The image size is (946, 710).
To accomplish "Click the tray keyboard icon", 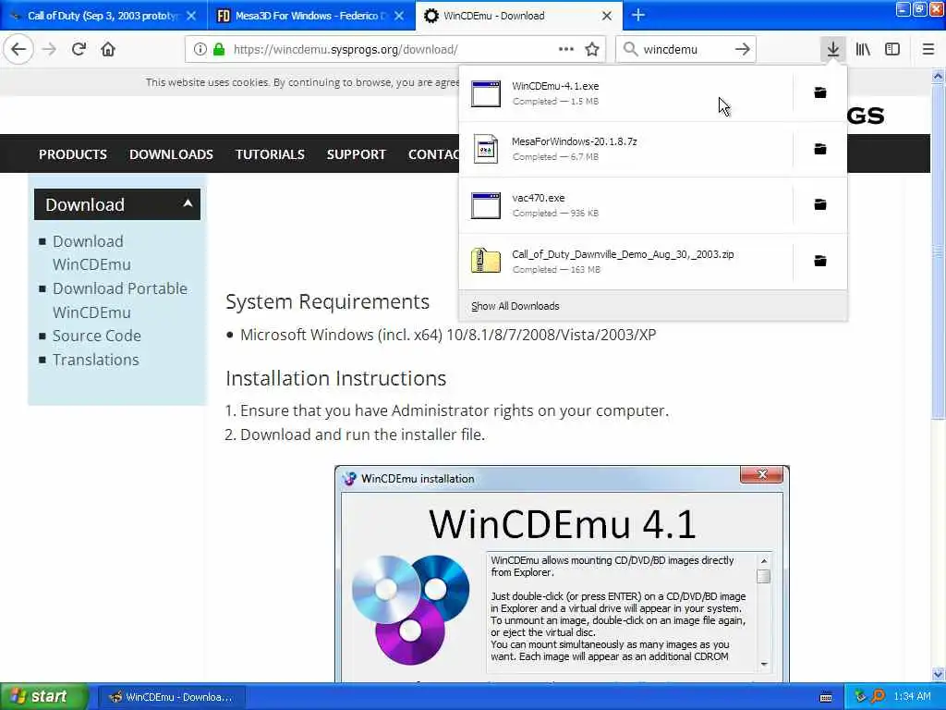I will [x=826, y=697].
